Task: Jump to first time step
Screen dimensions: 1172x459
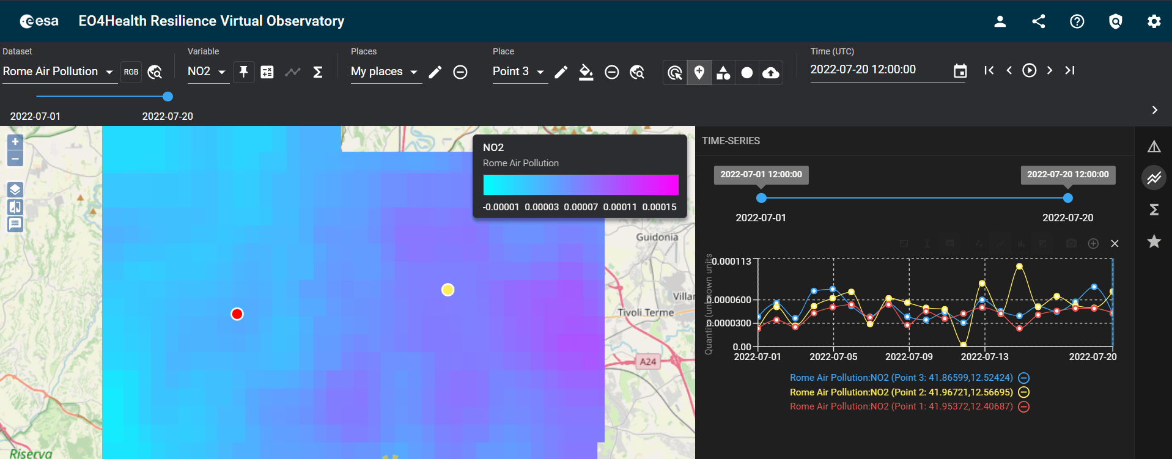Action: click(x=989, y=70)
